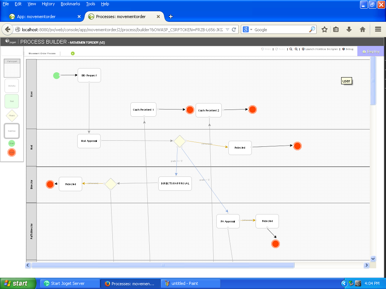Open a new browser tab
The image size is (386, 289).
(x=171, y=17)
